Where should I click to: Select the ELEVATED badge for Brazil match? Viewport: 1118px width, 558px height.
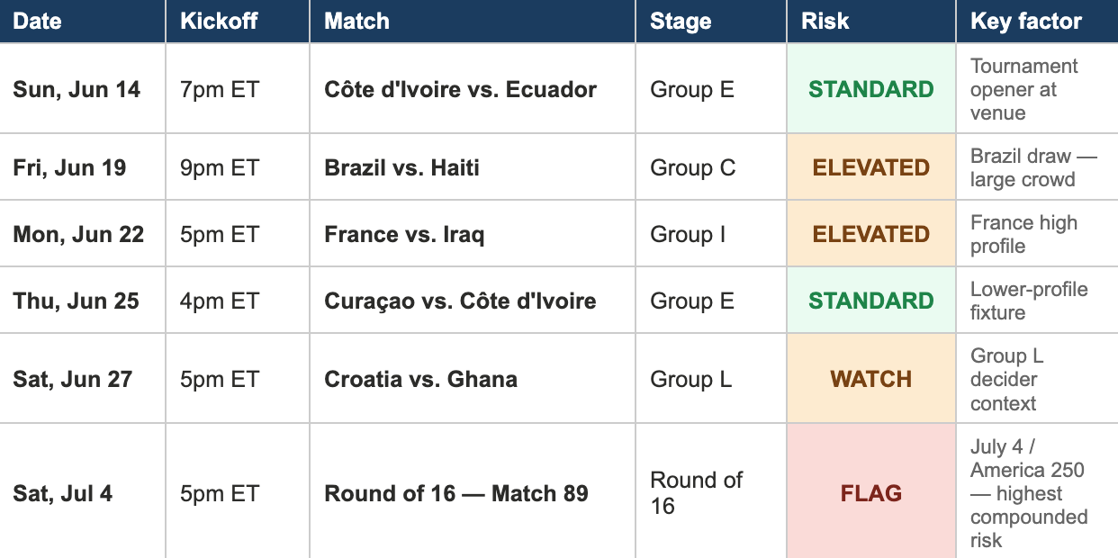coord(871,167)
